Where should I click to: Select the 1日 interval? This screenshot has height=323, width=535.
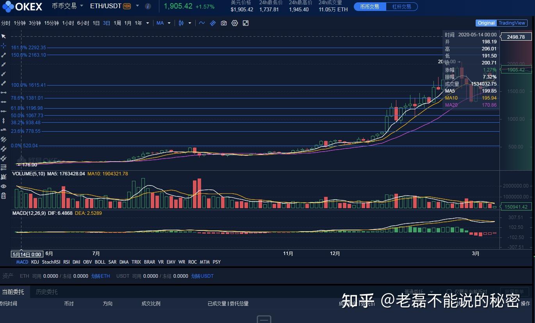pyautogui.click(x=96, y=23)
